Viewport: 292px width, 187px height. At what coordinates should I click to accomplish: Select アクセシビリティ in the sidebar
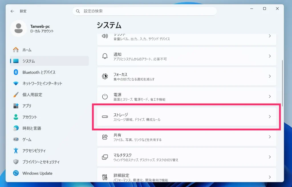(49, 151)
